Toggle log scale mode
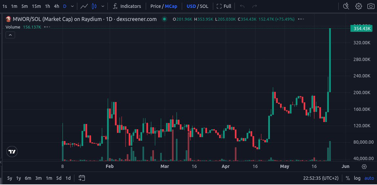 click(x=357, y=178)
